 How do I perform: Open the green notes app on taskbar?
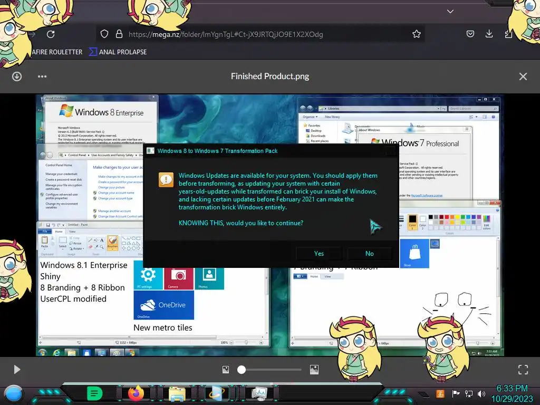tap(95, 393)
